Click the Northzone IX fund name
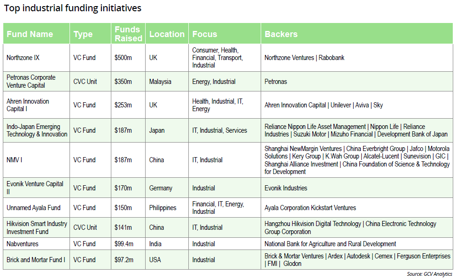Screen dimensions: 457x280 coord(23,58)
